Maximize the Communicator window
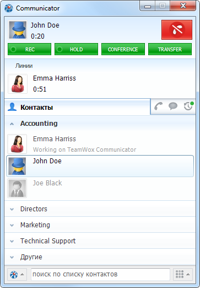This screenshot has width=200, height=288. [x=163, y=6]
